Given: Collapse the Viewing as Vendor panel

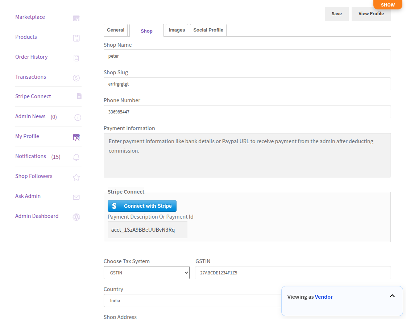Looking at the screenshot, I should pyautogui.click(x=392, y=296).
